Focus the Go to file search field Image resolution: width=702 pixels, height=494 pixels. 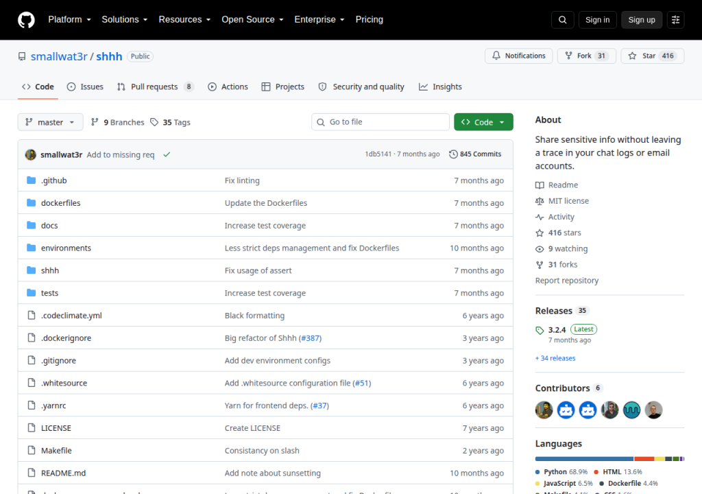pyautogui.click(x=380, y=122)
